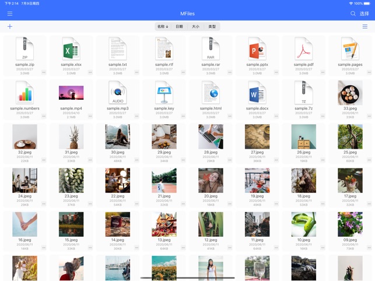Open sample.docx Word document
This screenshot has height=281, width=375.
pos(257,93)
